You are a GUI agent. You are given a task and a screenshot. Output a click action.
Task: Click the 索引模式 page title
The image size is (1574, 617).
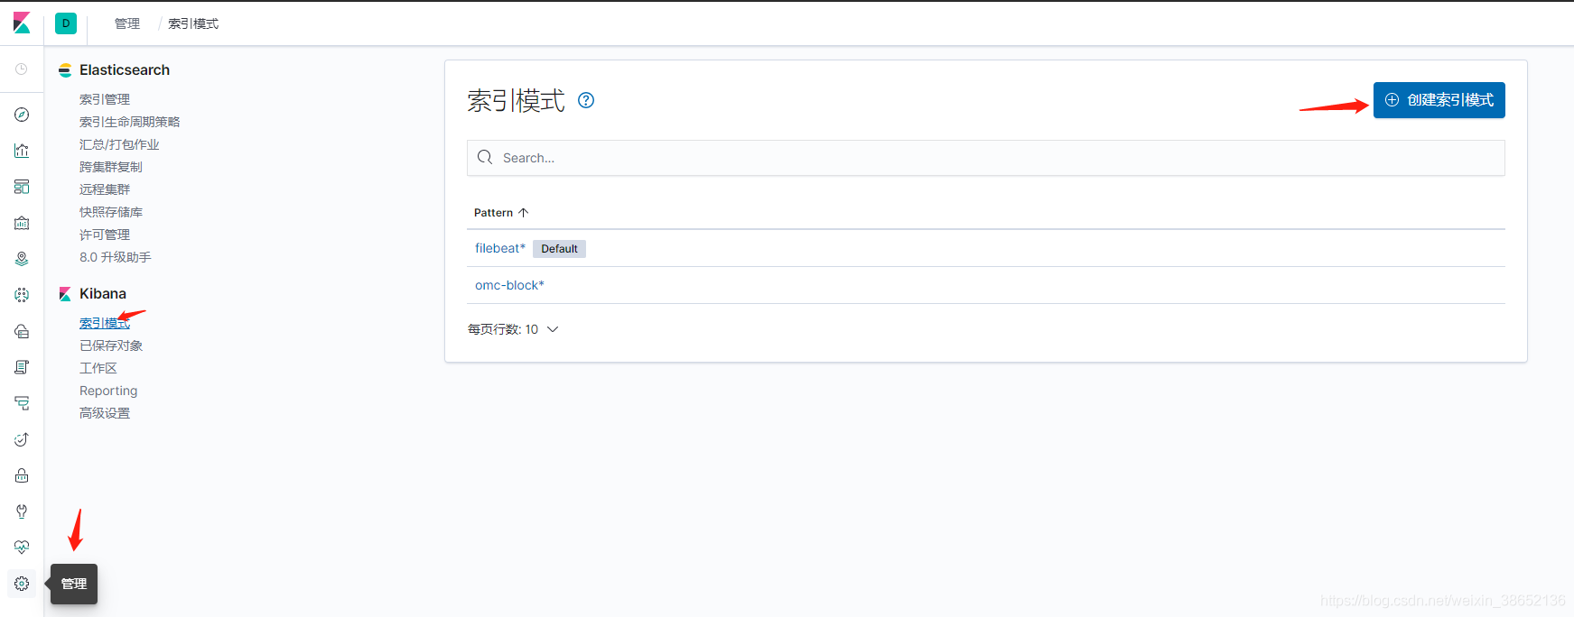click(x=517, y=100)
